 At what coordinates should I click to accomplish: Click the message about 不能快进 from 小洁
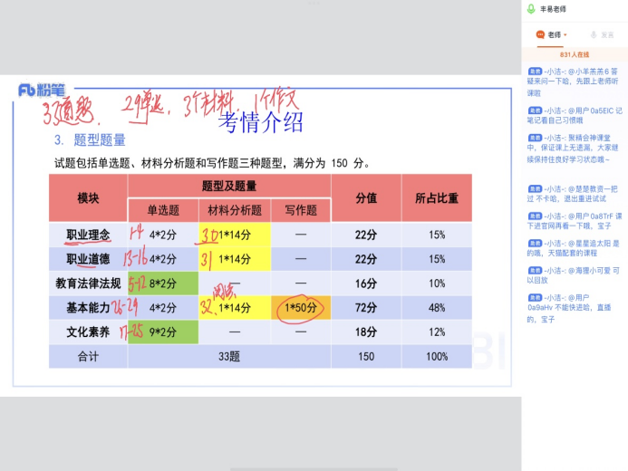pos(575,308)
